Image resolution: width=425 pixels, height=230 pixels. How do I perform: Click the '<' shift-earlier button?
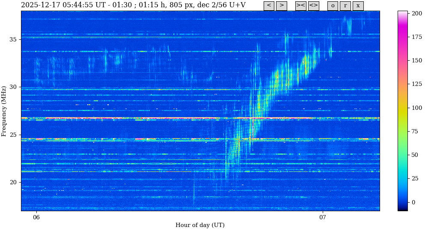tap(269, 6)
